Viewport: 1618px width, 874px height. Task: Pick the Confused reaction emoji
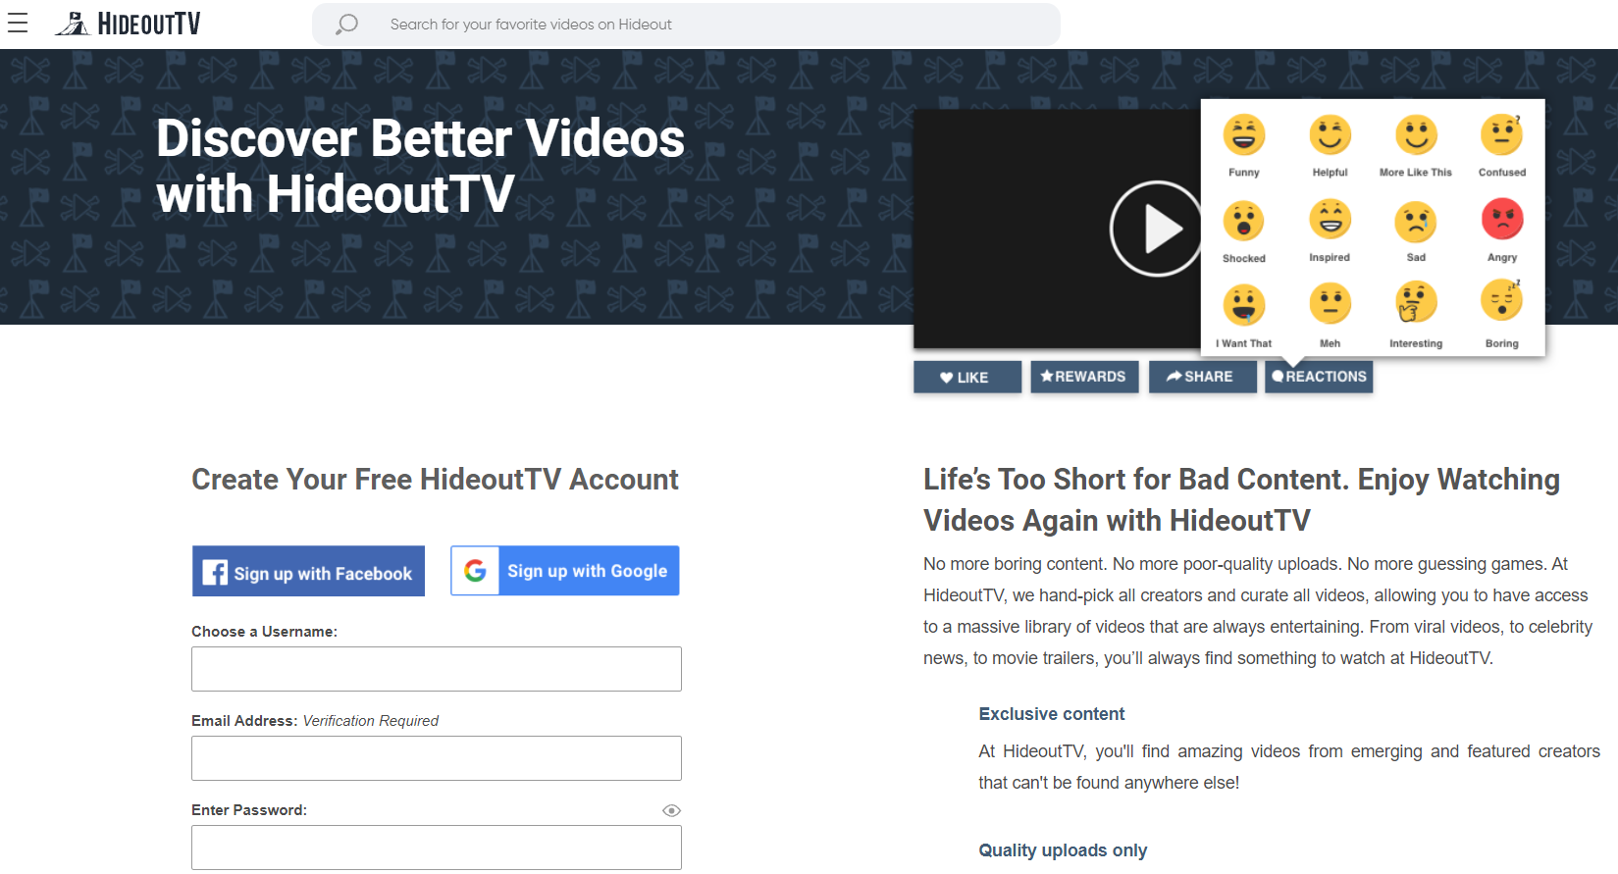[x=1501, y=135]
